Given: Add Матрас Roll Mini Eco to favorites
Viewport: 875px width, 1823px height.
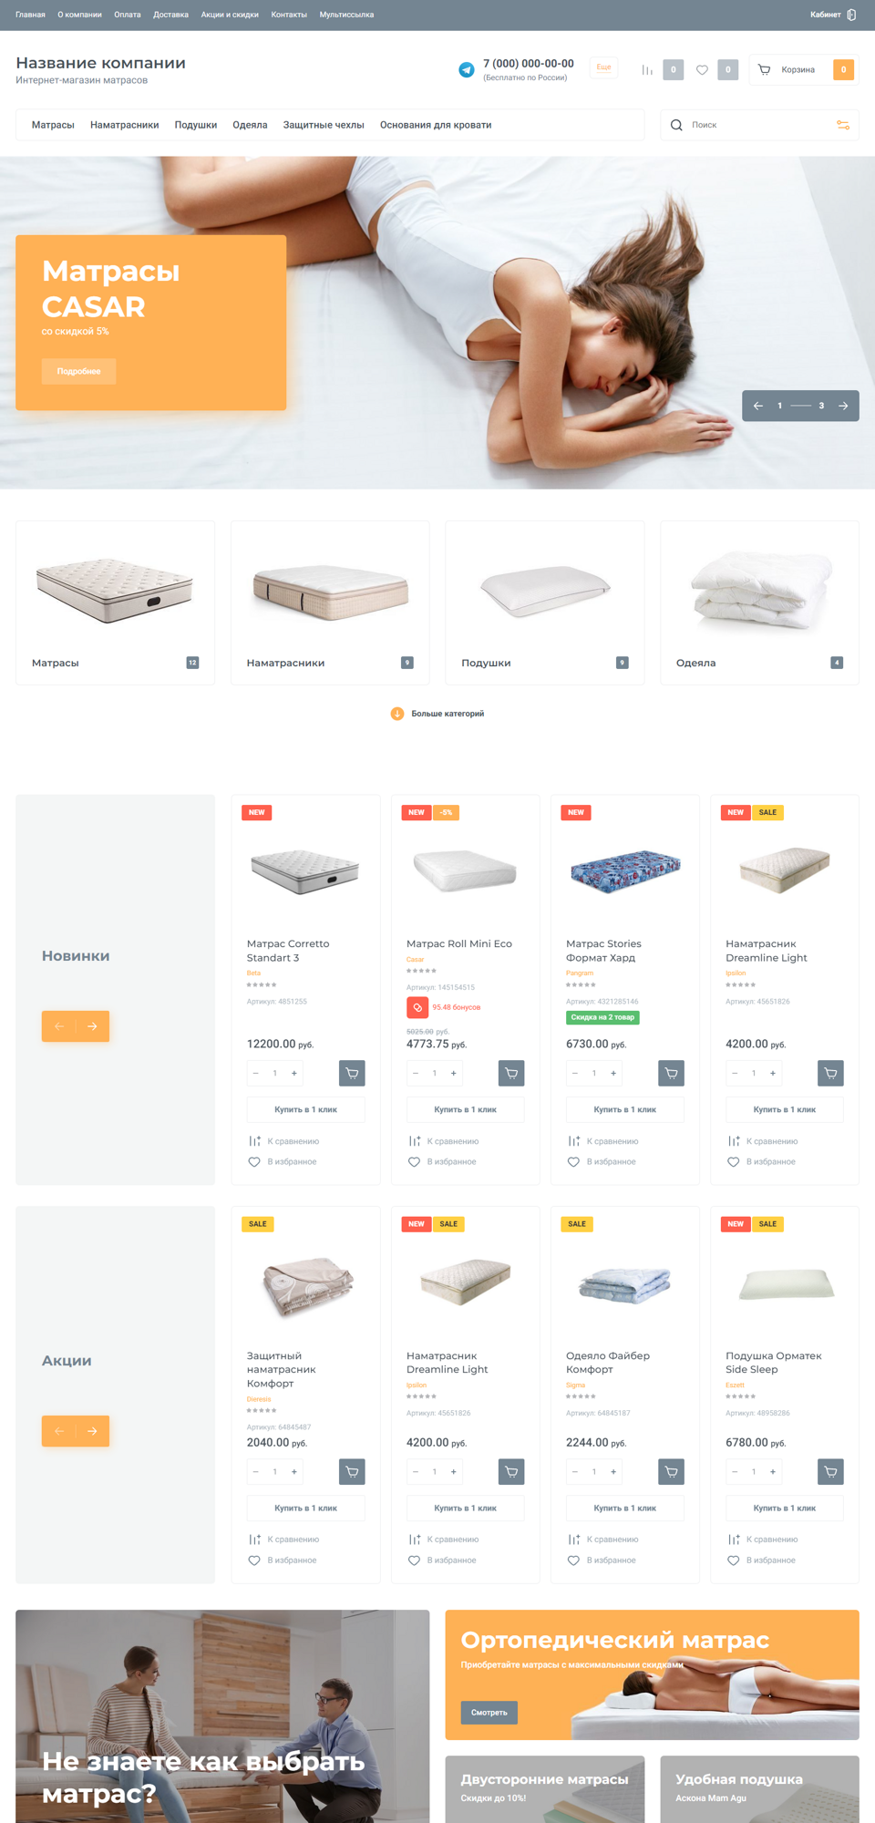Looking at the screenshot, I should (x=443, y=1161).
